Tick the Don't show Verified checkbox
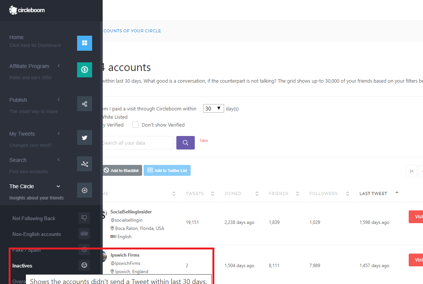423x284 pixels. click(x=135, y=124)
